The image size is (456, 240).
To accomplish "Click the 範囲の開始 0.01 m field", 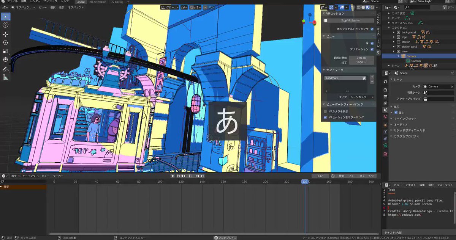I will (x=361, y=57).
